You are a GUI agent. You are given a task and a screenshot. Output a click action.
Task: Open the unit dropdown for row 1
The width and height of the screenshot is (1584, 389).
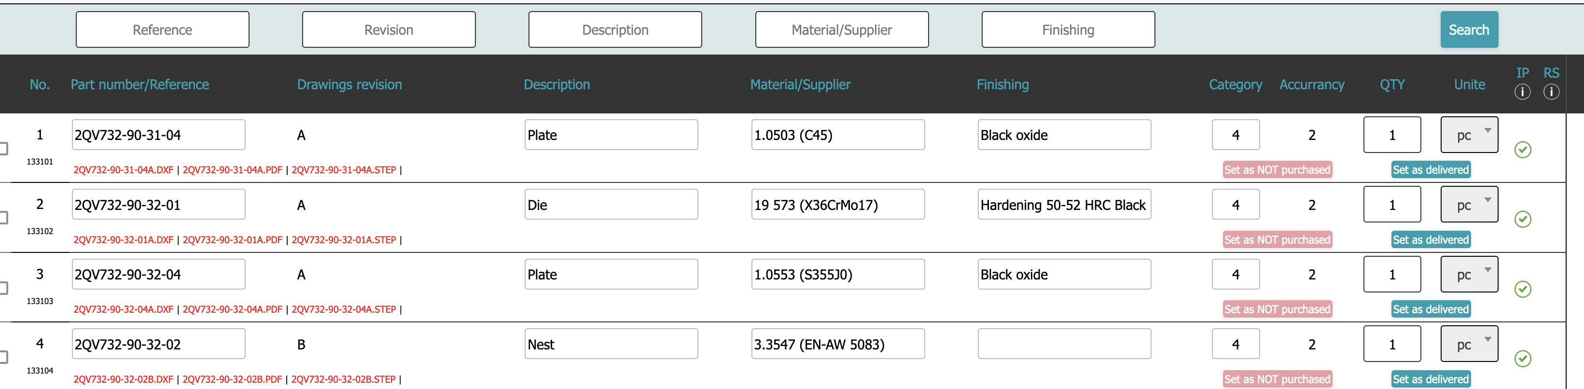pyautogui.click(x=1469, y=135)
